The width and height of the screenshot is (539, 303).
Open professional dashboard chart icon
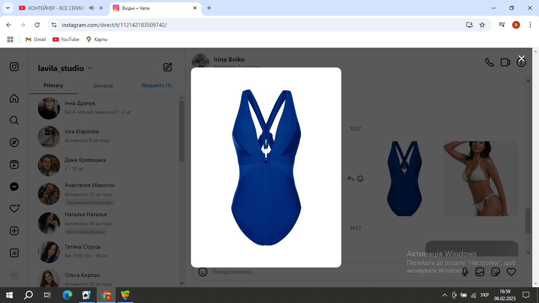14,253
